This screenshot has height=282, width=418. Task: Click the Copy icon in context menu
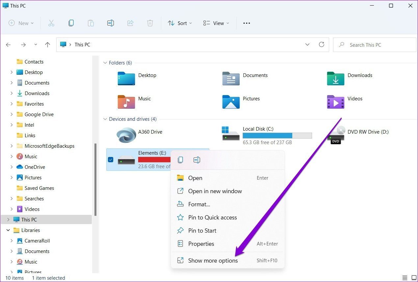point(180,160)
